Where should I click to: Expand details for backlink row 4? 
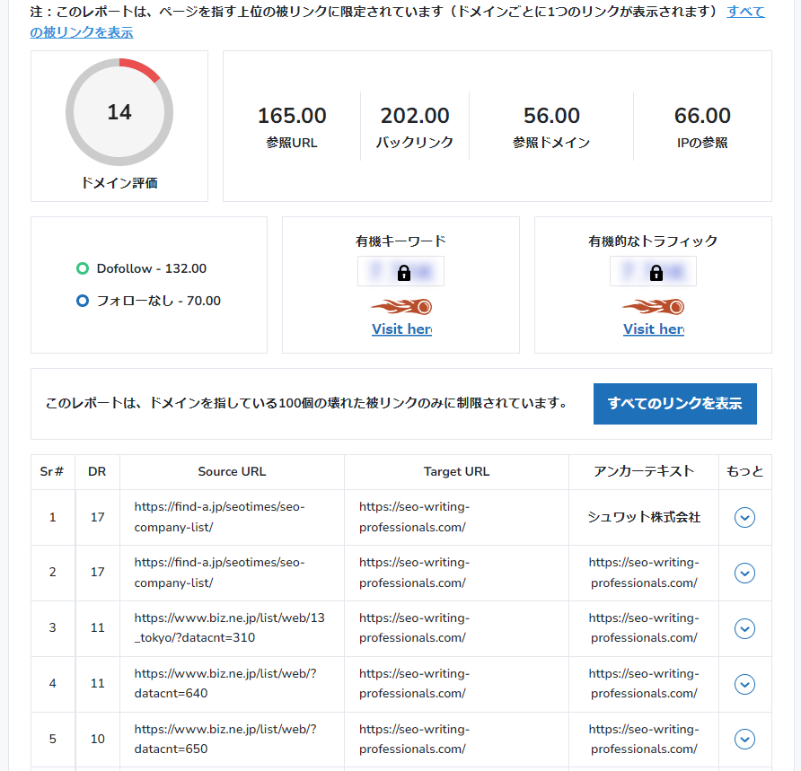point(744,684)
